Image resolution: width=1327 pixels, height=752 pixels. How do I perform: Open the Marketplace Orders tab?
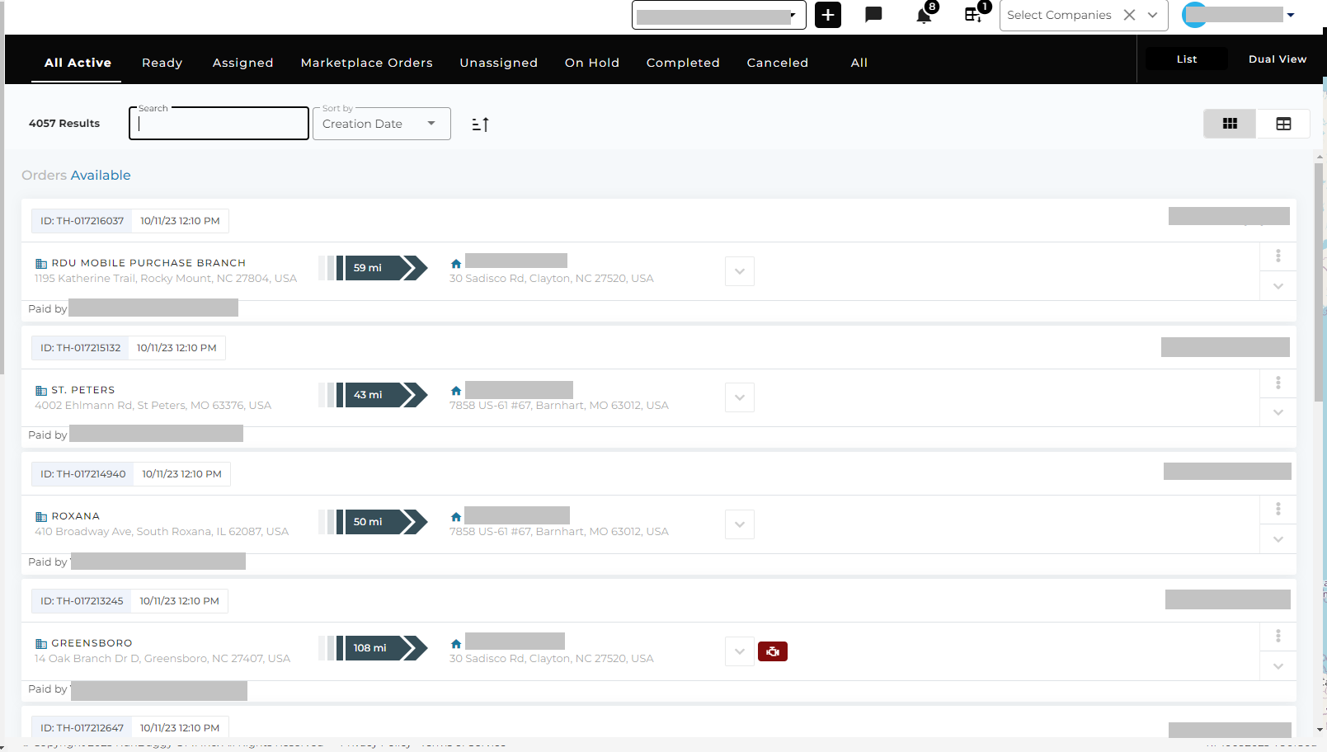pos(366,63)
